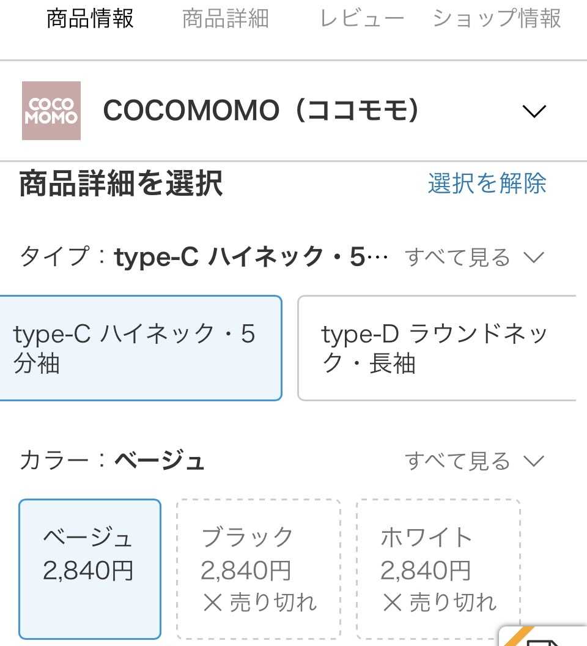This screenshot has height=646, width=587.
Task: Tap the floating card at bottom-right corner
Action: click(x=544, y=636)
